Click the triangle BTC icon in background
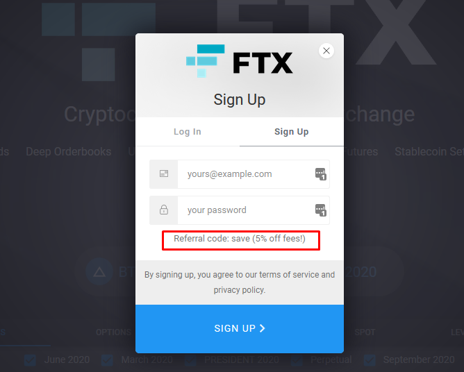 click(x=99, y=271)
